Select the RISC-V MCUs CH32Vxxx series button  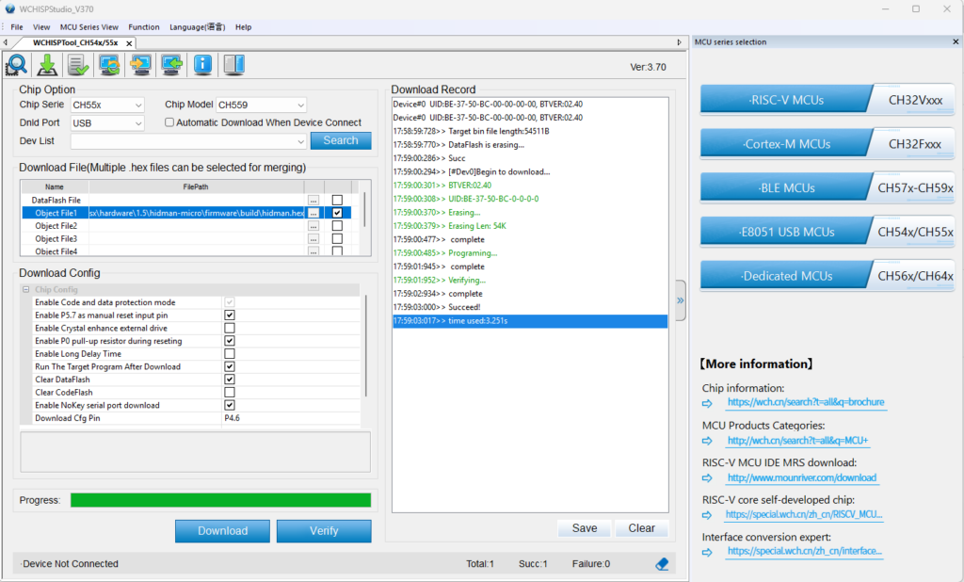click(x=827, y=99)
